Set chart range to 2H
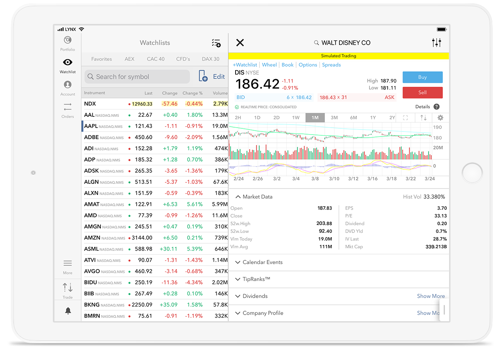Screen dimensions: 502x347 238,118
